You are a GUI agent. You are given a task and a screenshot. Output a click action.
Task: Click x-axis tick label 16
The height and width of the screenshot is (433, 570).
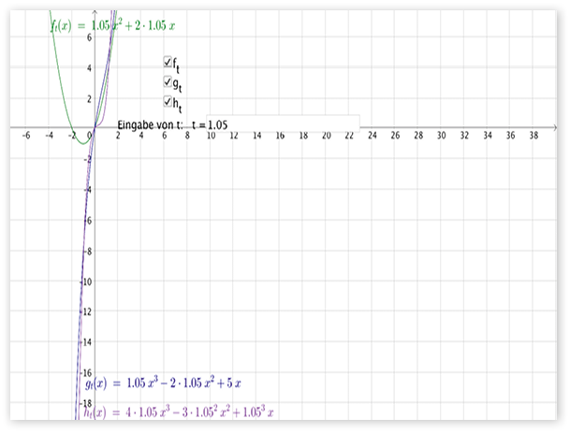tap(280, 136)
